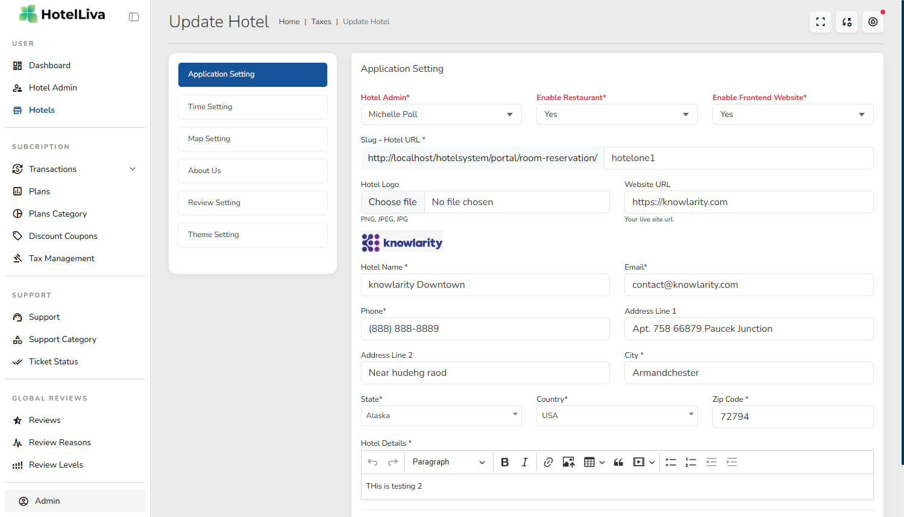
Task: Open the Hotel Admin dropdown
Action: click(x=441, y=115)
